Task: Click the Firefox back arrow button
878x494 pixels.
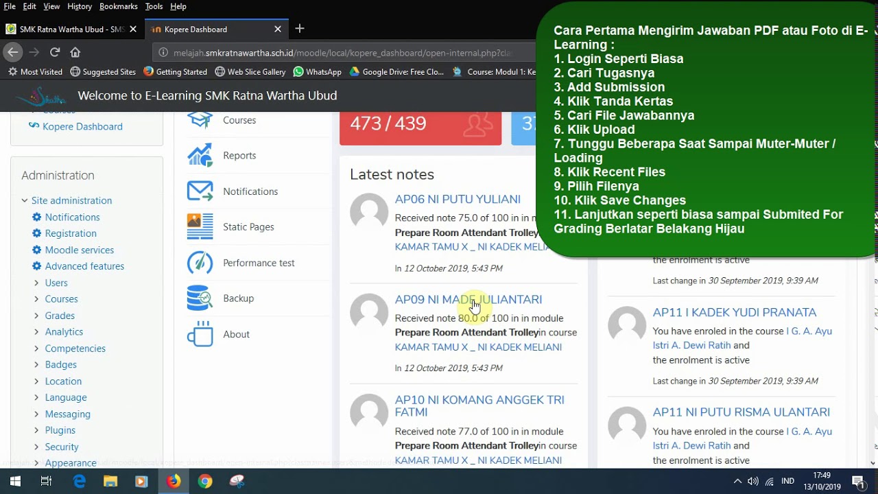Action: point(12,52)
